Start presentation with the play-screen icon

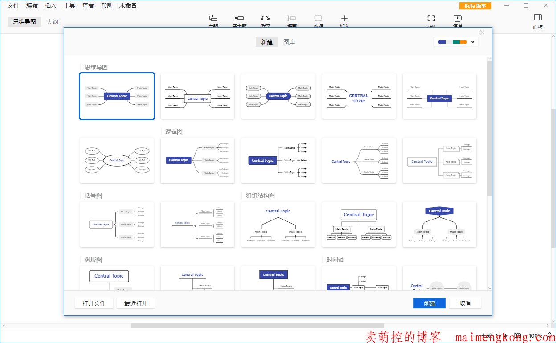457,19
